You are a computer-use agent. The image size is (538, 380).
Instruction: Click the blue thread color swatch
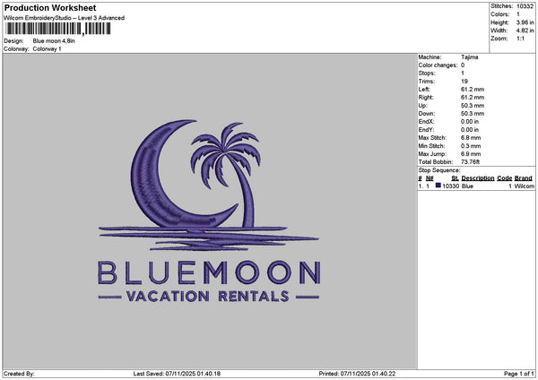click(438, 186)
